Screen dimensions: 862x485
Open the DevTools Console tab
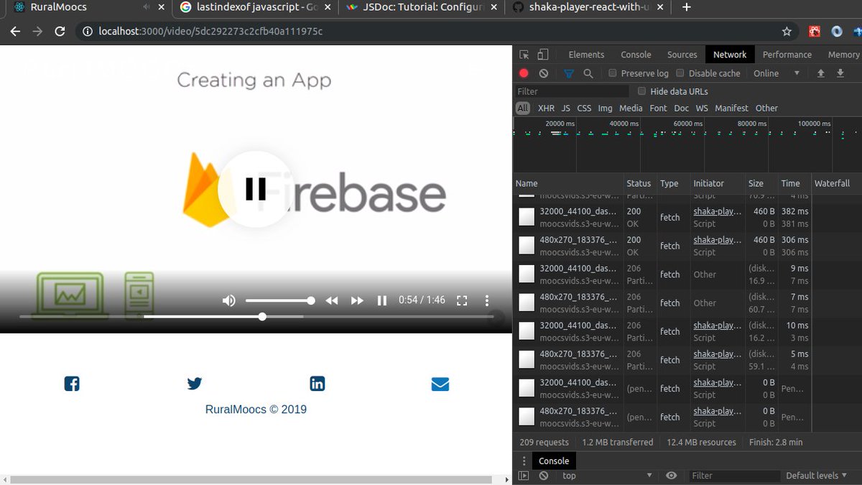pyautogui.click(x=636, y=55)
